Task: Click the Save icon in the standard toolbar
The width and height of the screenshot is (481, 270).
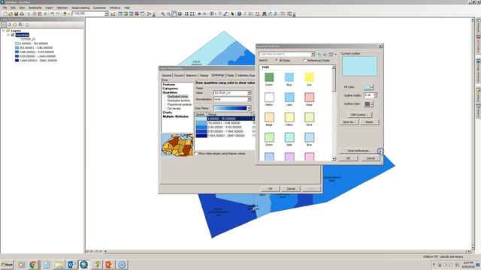Action: (x=16, y=13)
